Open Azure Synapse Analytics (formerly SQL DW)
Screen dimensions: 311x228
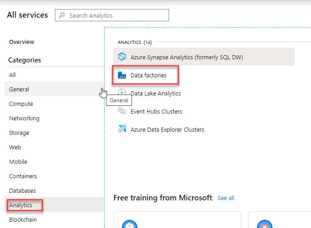coord(204,57)
